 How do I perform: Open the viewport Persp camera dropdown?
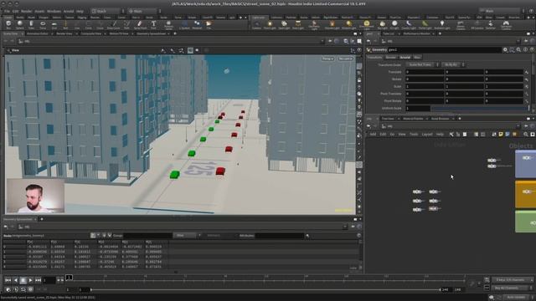(x=327, y=59)
